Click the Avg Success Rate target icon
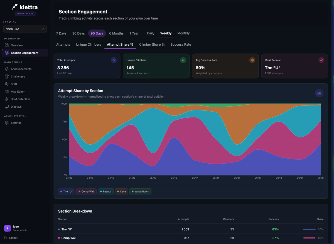334x244 pixels. [x=252, y=60]
